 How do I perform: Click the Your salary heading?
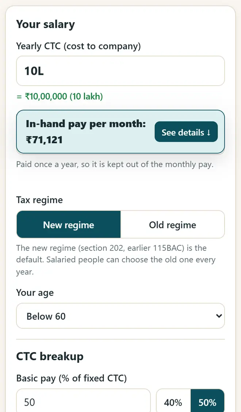pos(46,24)
